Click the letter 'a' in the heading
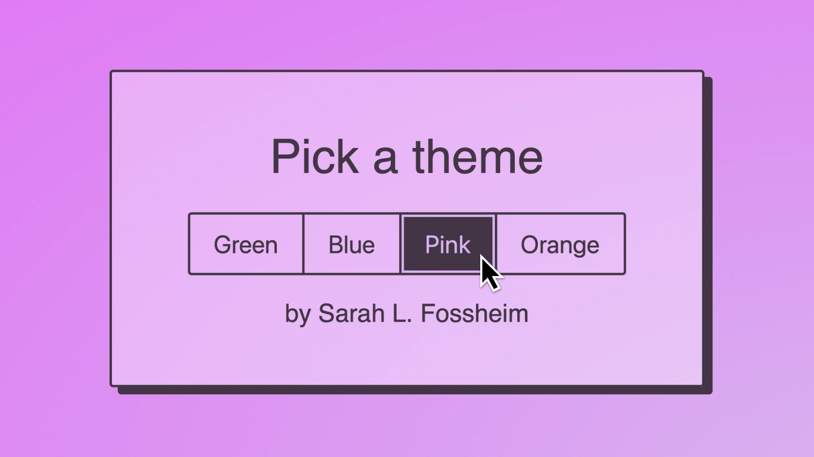 pos(385,161)
